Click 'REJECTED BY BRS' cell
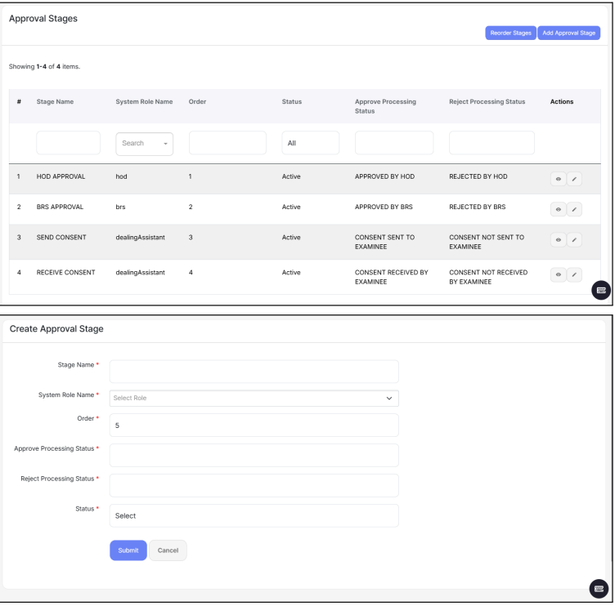The image size is (615, 606). click(x=478, y=207)
